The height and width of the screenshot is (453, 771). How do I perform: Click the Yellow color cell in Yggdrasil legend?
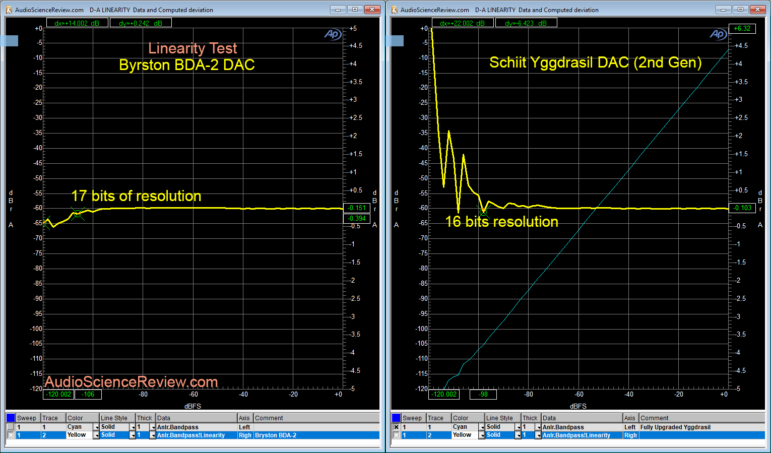[465, 435]
